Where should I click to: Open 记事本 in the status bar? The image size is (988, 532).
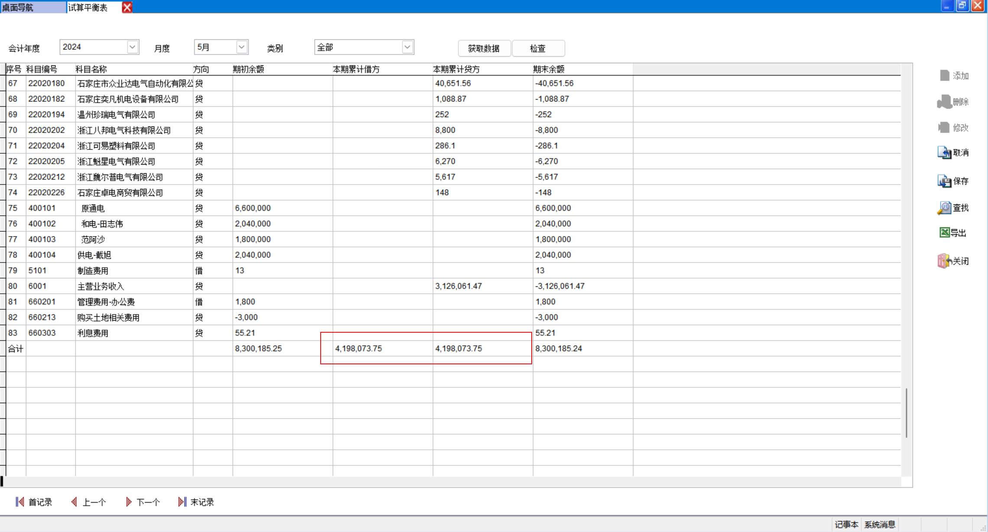pyautogui.click(x=846, y=525)
